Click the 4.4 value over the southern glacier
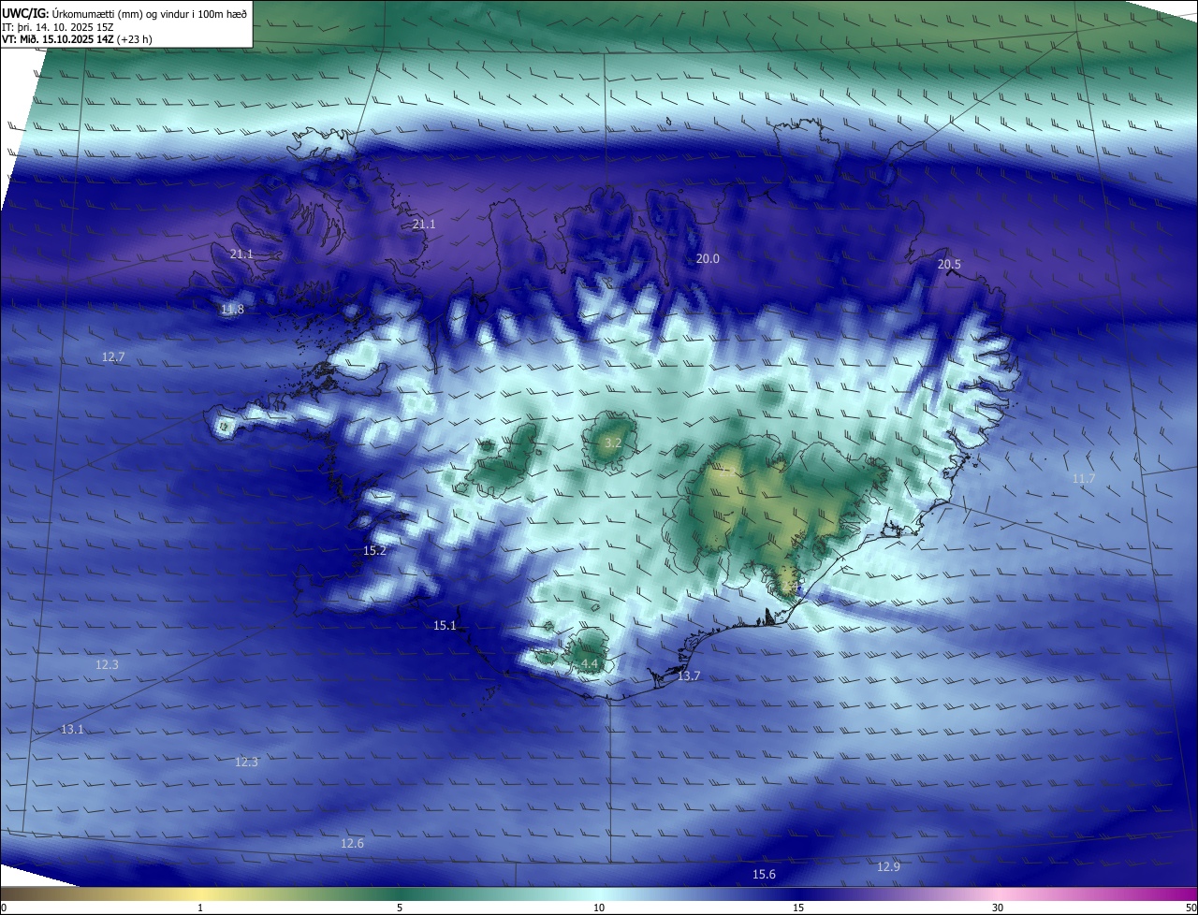Screen dimensions: 1198x915 tap(590, 663)
